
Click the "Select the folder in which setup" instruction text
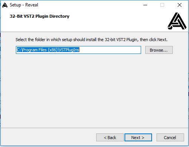[x=44, y=40]
